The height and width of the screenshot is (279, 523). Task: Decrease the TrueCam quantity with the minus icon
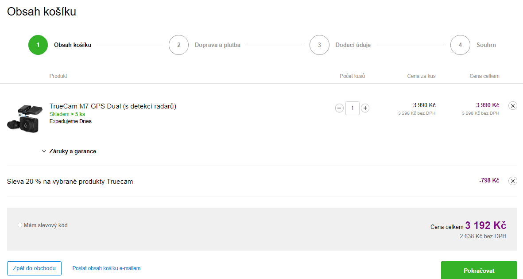339,108
